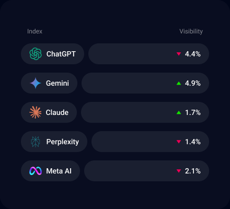Click the Claude orange starburst icon
This screenshot has width=230, height=209.
[x=36, y=112]
